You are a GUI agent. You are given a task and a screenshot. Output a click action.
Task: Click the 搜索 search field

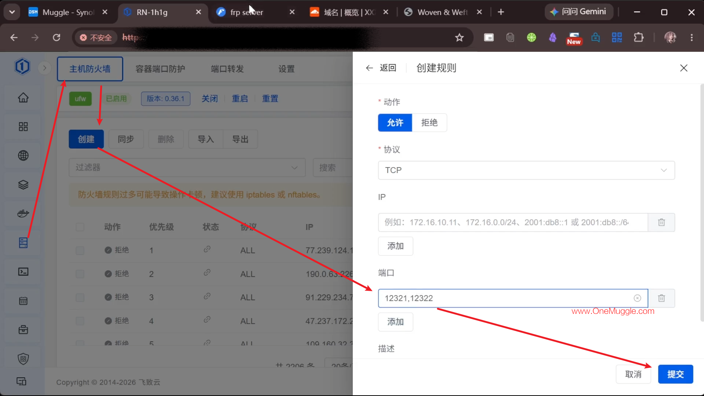tap(333, 168)
